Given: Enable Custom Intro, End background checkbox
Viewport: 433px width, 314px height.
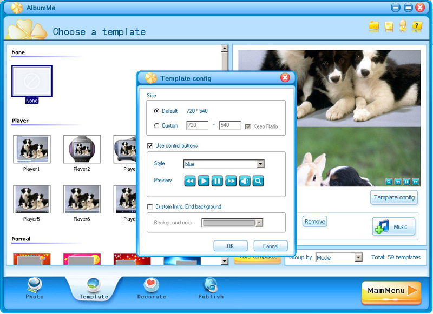Looking at the screenshot, I should point(150,206).
